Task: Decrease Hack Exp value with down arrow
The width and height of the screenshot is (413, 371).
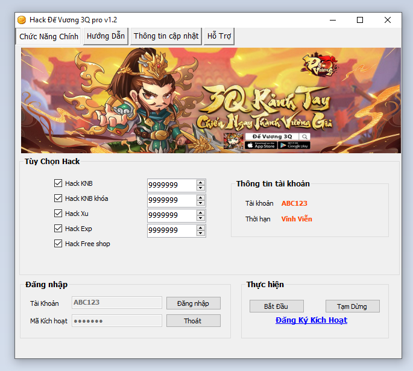Action: (x=200, y=233)
